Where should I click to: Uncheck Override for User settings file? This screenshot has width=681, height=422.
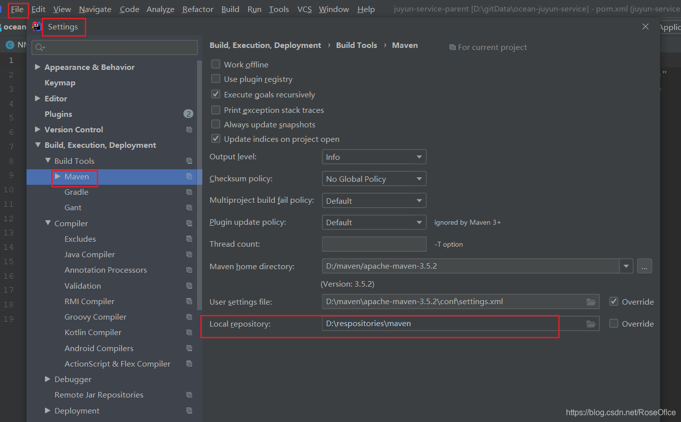point(613,302)
